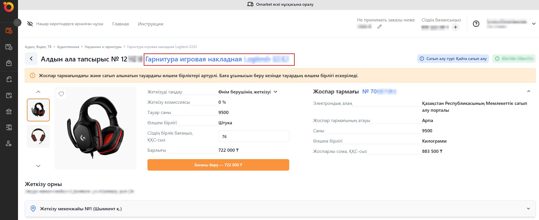539x220 pixels.
Task: Click the green status badge icon
Action: point(497,59)
